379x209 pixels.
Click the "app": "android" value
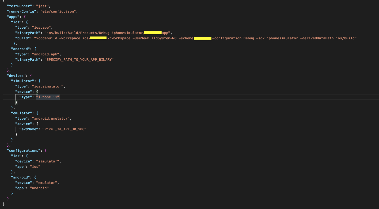pyautogui.click(x=39, y=188)
